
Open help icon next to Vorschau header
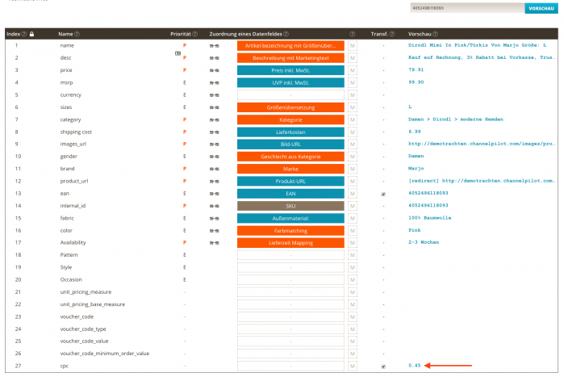(437, 34)
